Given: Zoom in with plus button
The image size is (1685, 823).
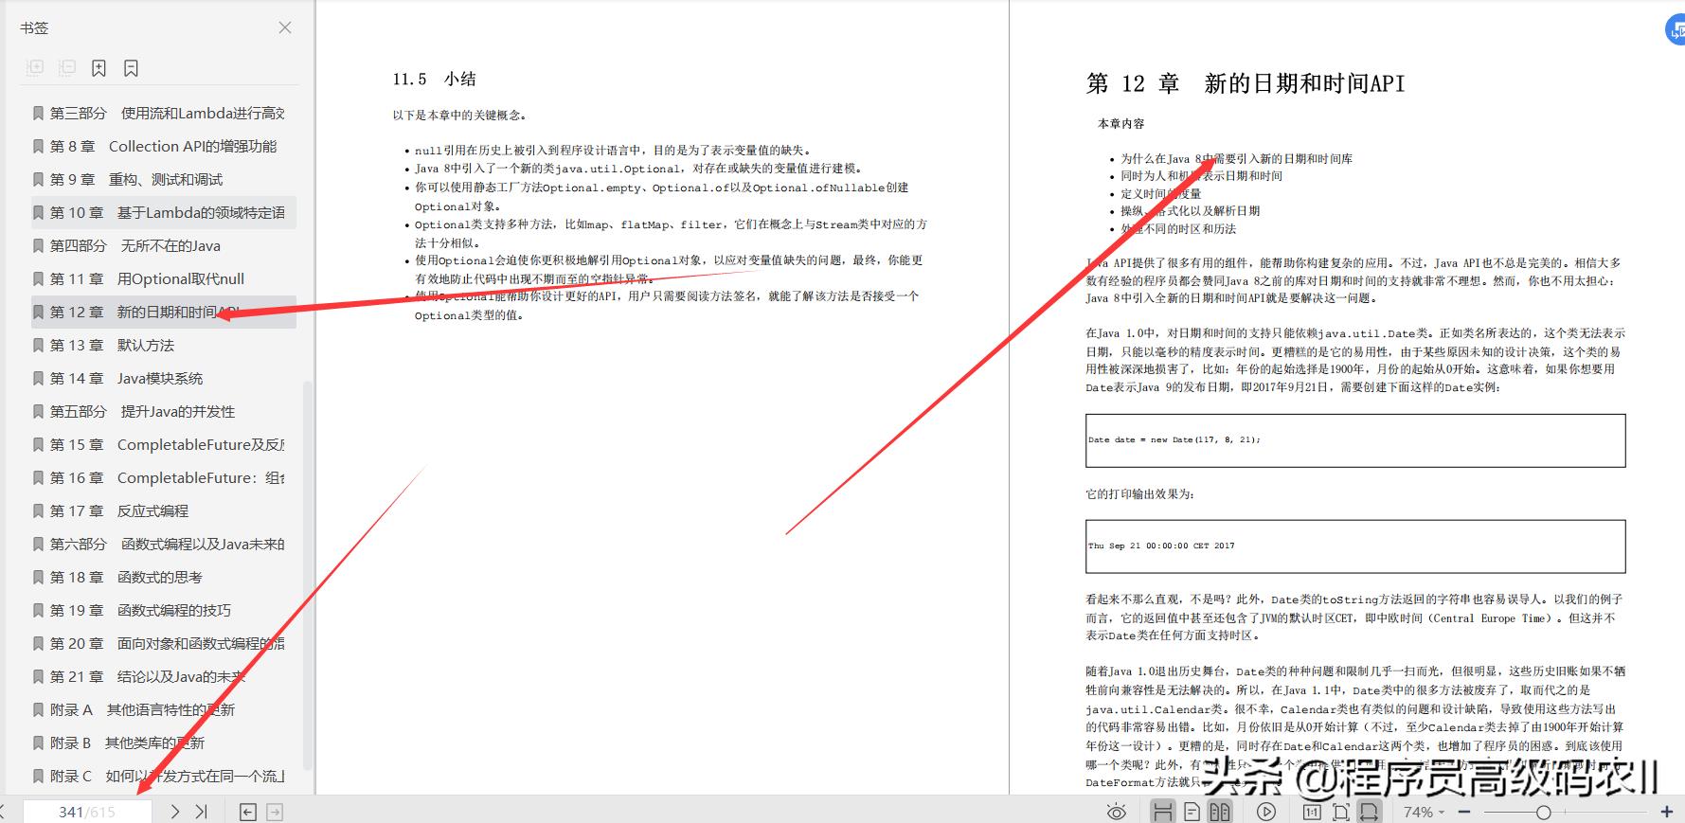Looking at the screenshot, I should click(x=1667, y=812).
